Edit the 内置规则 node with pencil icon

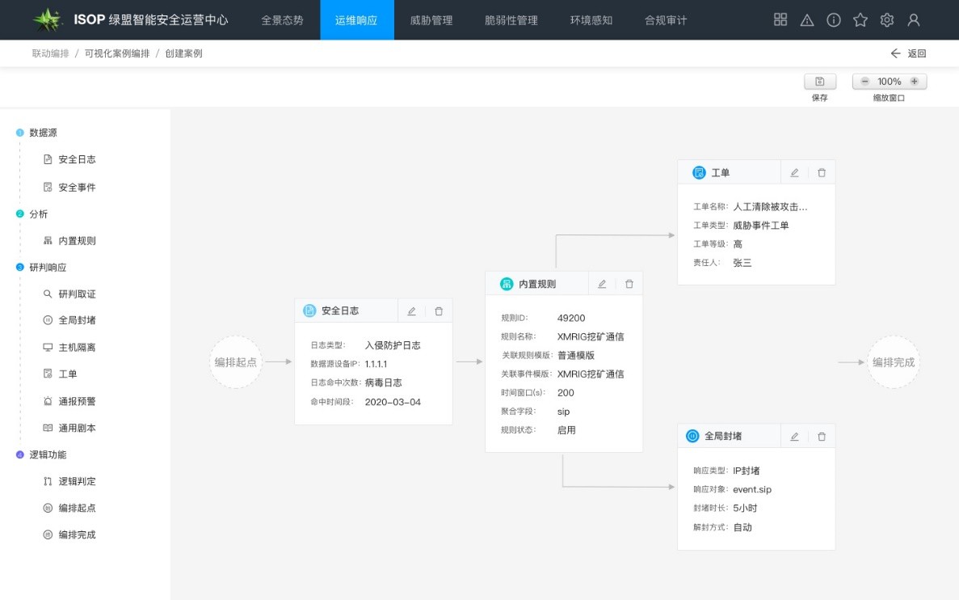coord(602,284)
